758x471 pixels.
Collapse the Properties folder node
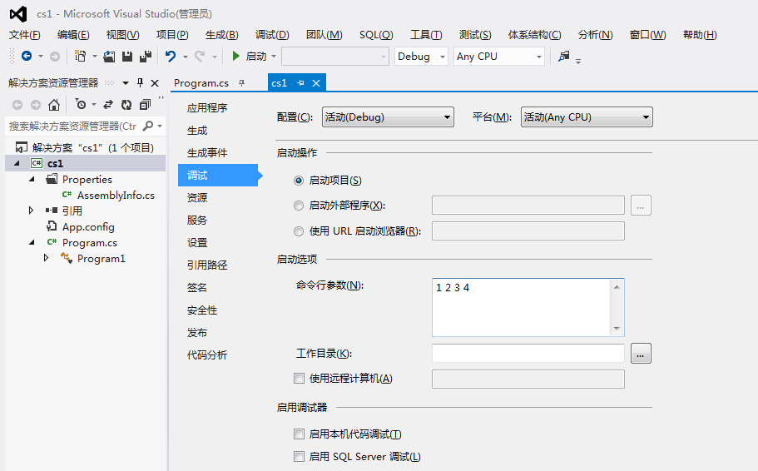pyautogui.click(x=32, y=179)
